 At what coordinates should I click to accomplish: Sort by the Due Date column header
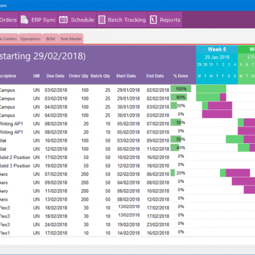point(55,76)
